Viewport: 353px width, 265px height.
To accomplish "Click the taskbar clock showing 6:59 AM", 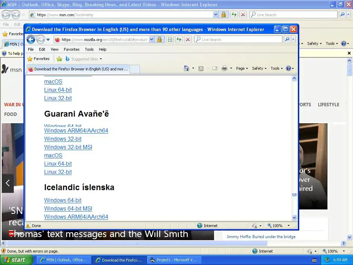I will pyautogui.click(x=340, y=260).
